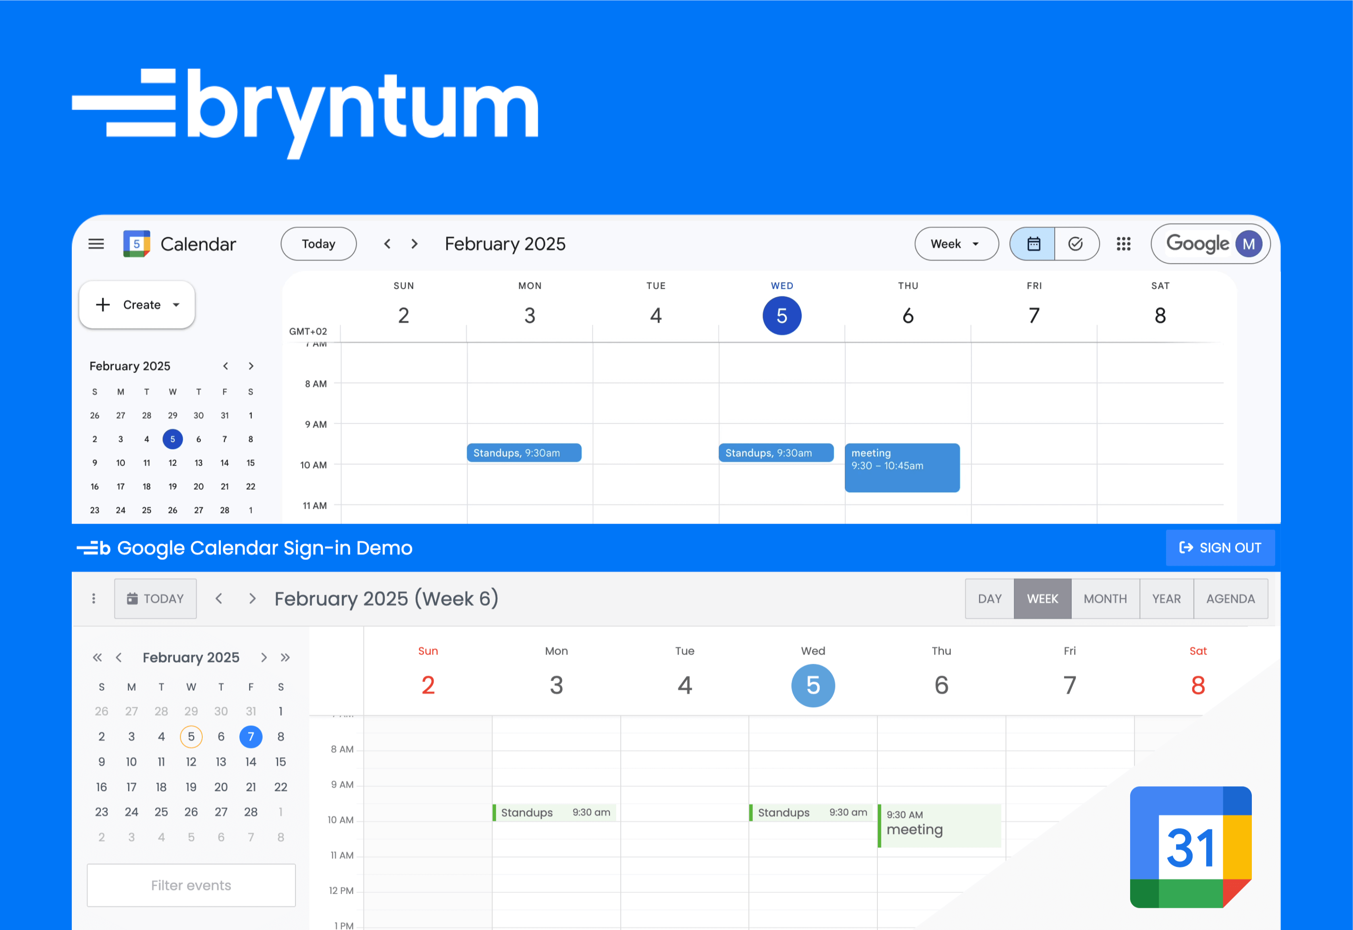Open Thursday meeting event in Bryntum calendar
This screenshot has height=930, width=1353.
pos(939,826)
